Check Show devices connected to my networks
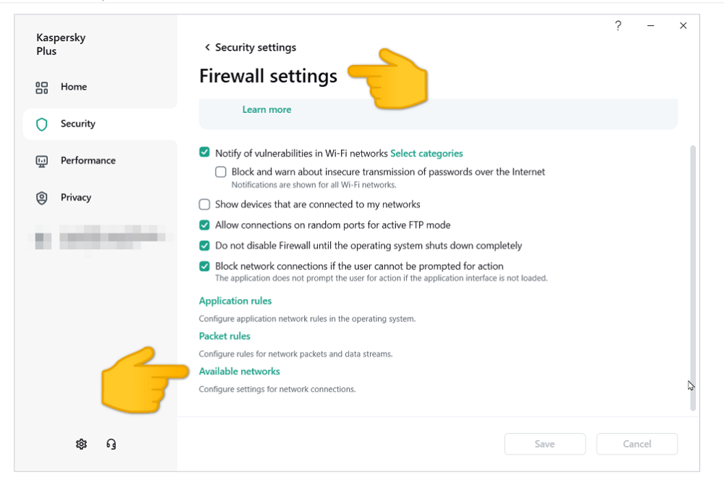 click(204, 205)
